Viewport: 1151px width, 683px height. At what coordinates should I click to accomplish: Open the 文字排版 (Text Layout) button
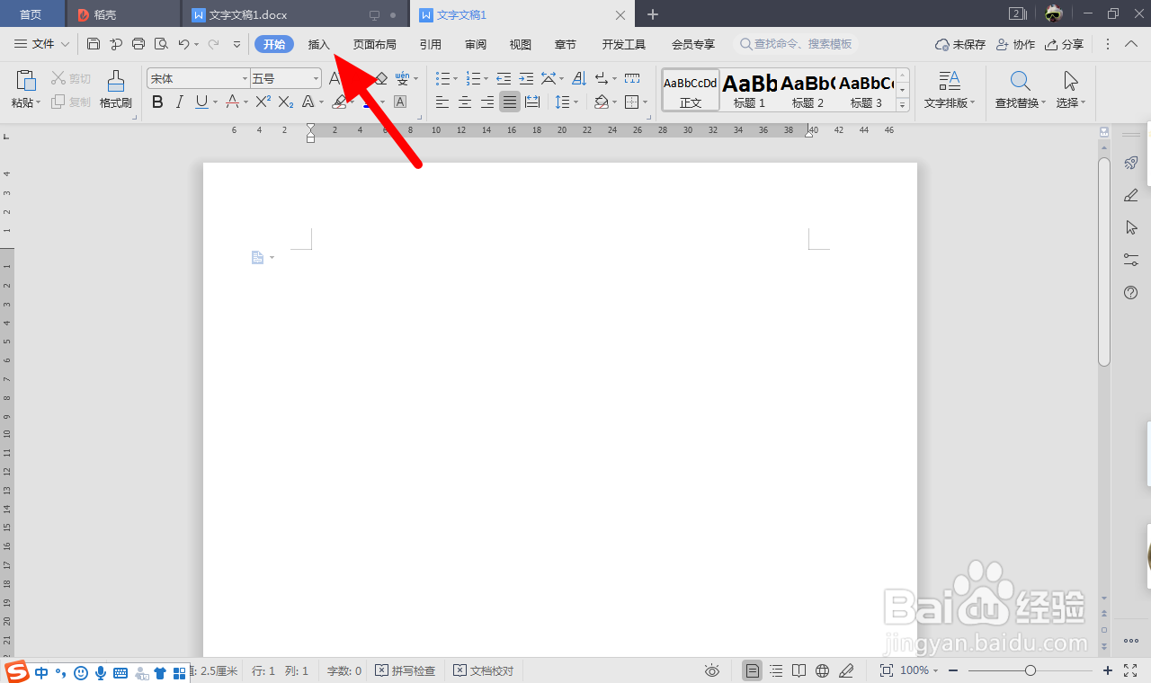[x=950, y=90]
